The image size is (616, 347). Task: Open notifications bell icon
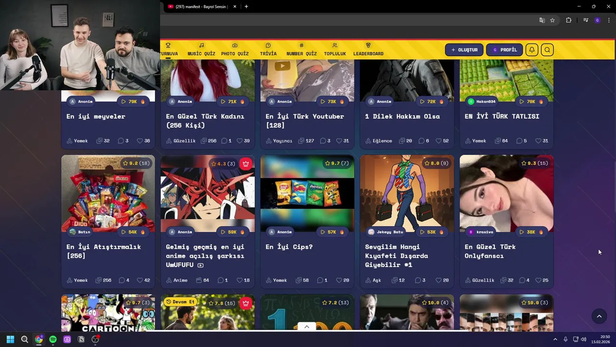click(x=532, y=50)
